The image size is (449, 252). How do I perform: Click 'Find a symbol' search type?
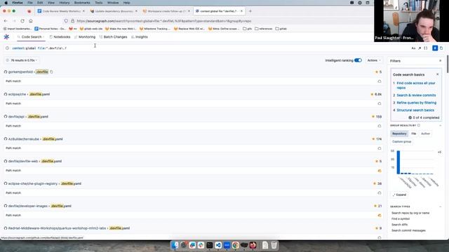401,219
